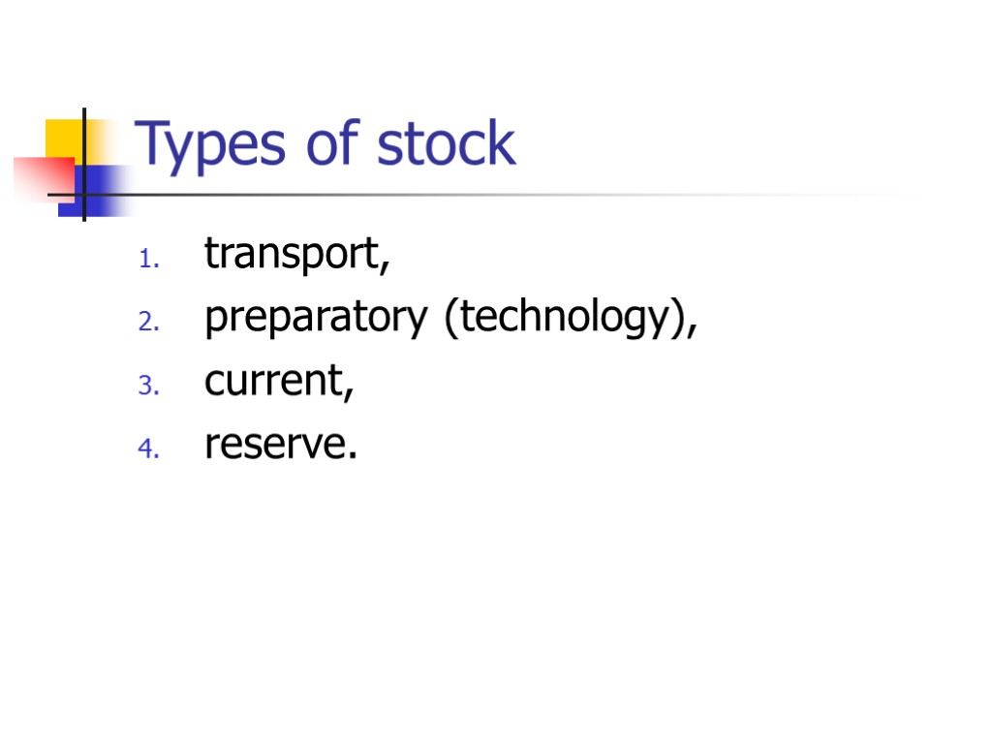The height and width of the screenshot is (744, 992).
Task: Select the 'reserve.' list item
Action: (280, 445)
